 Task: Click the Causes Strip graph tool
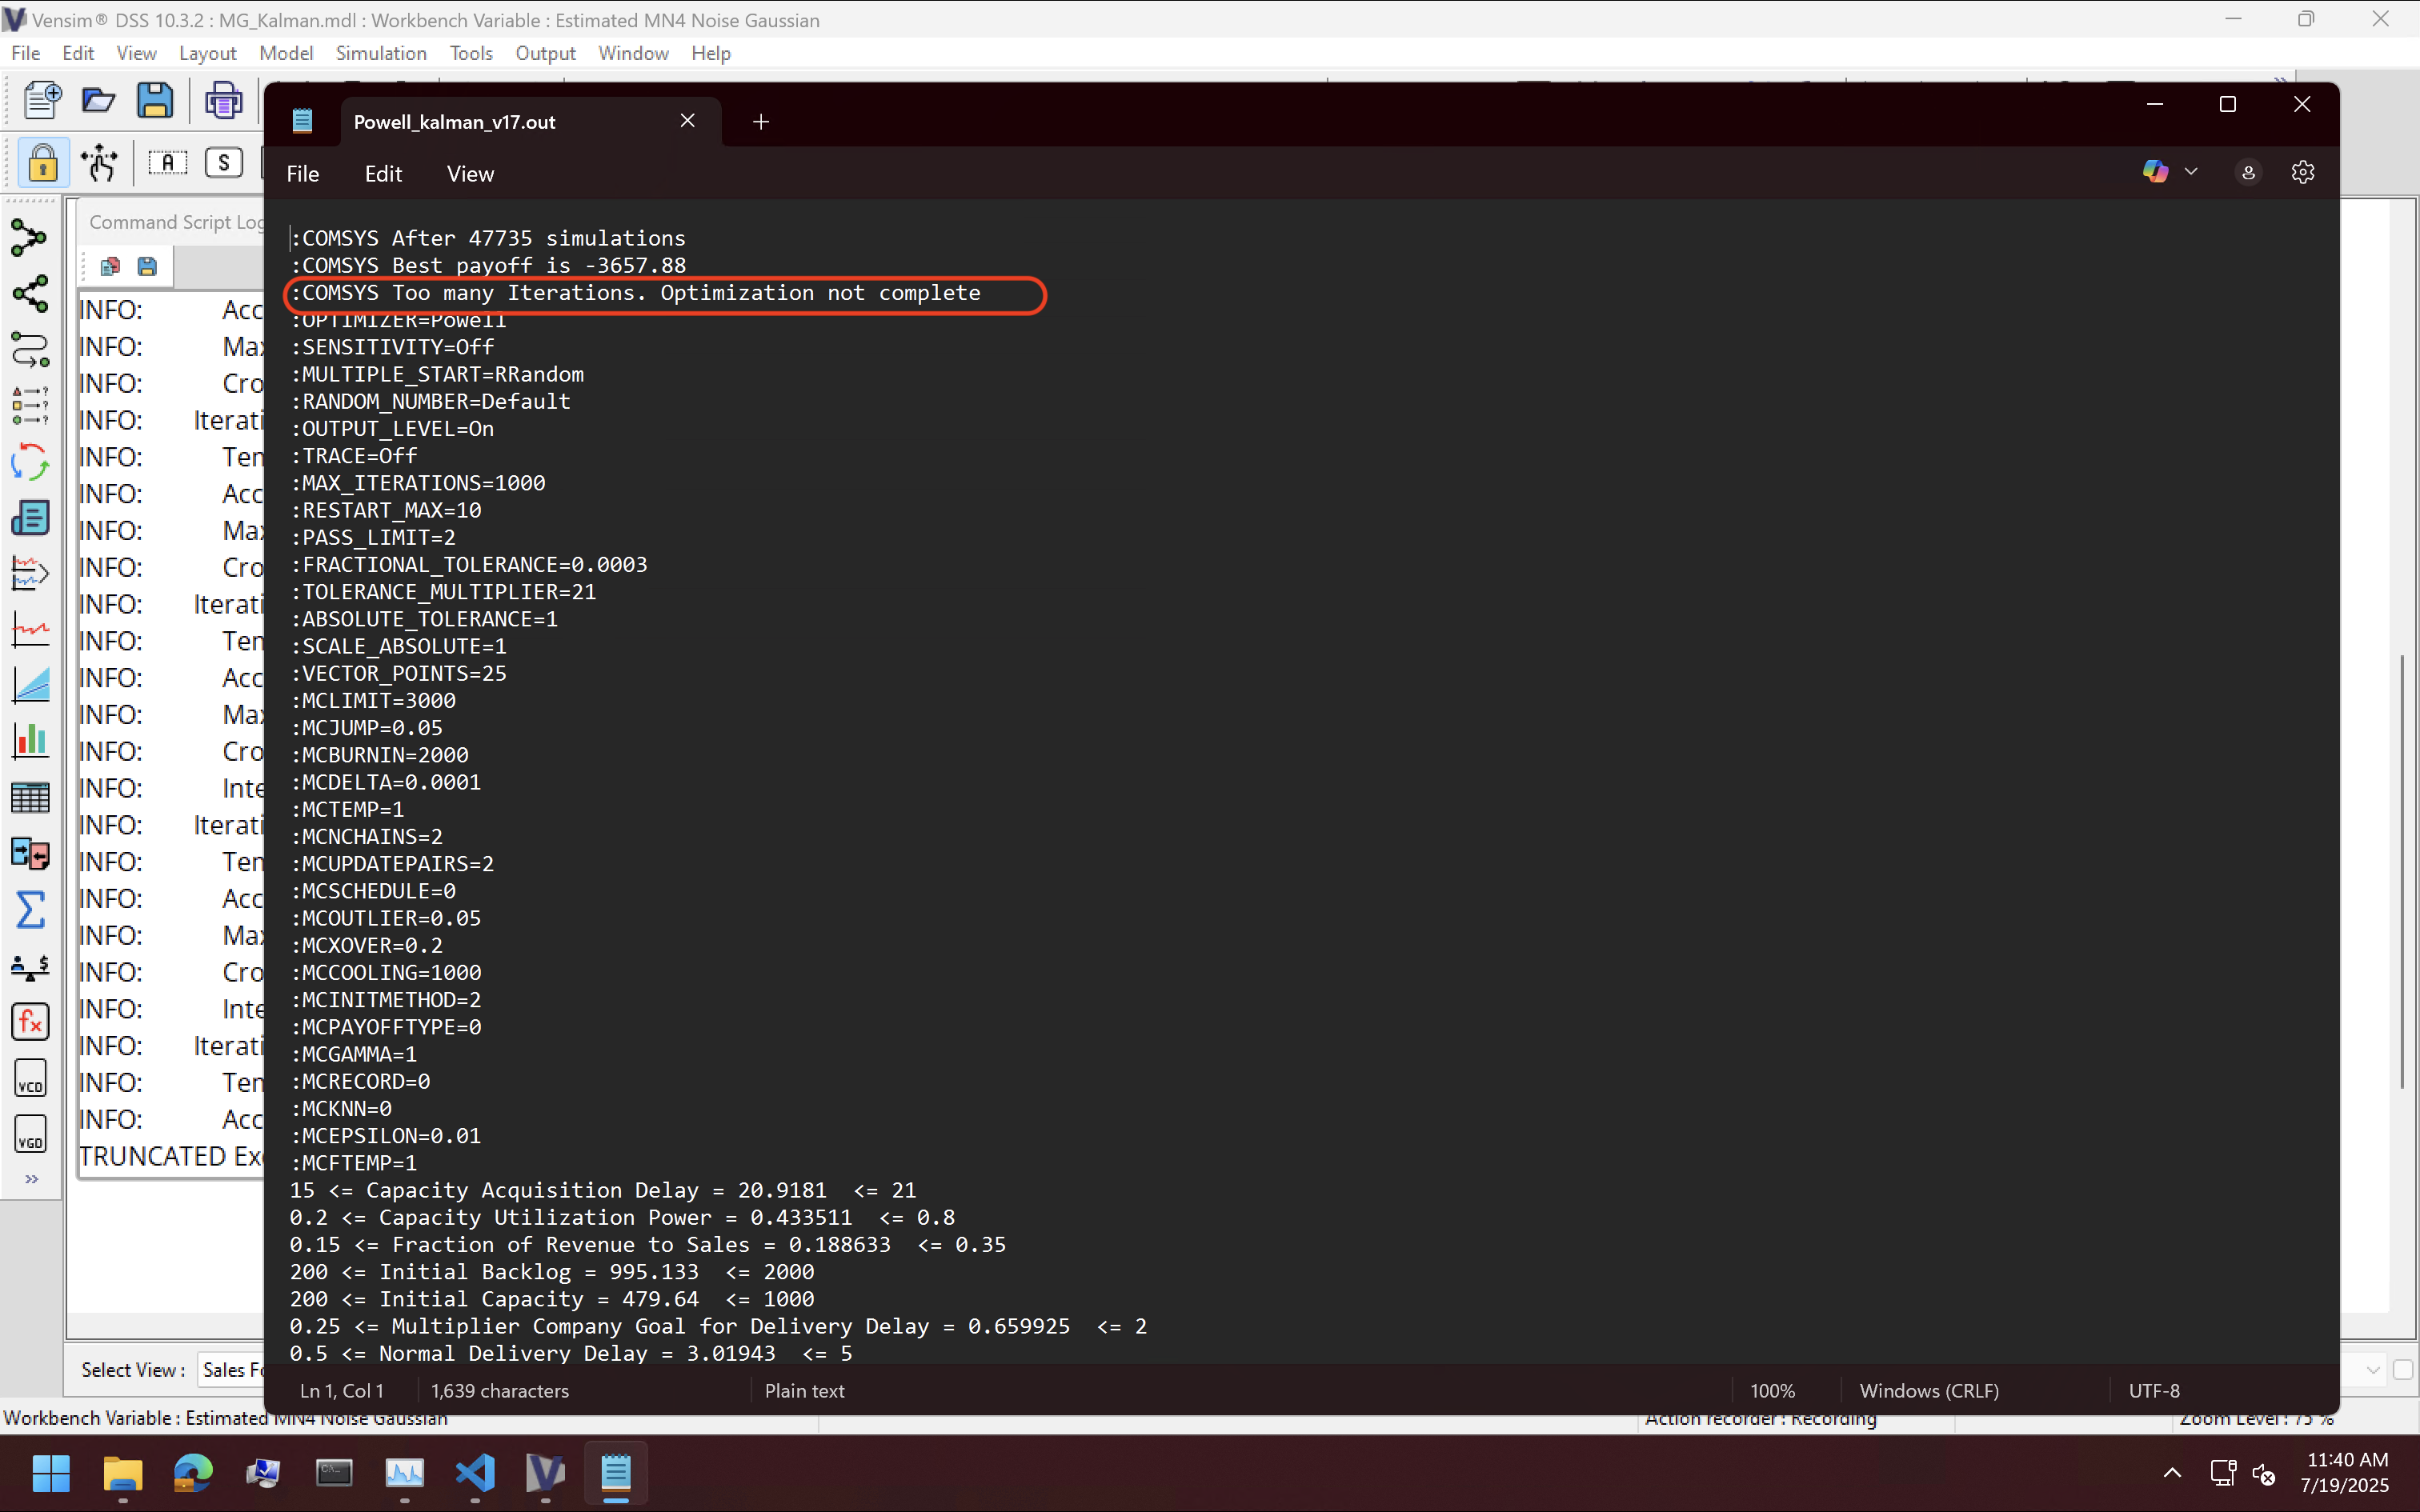tap(30, 574)
